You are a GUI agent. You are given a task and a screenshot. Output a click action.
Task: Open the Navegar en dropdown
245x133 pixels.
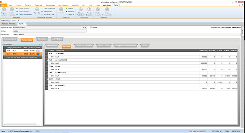click(48, 12)
